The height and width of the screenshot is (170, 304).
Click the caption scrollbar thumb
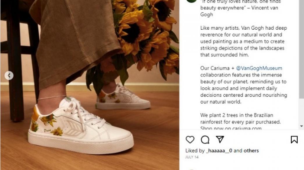coord(301,49)
